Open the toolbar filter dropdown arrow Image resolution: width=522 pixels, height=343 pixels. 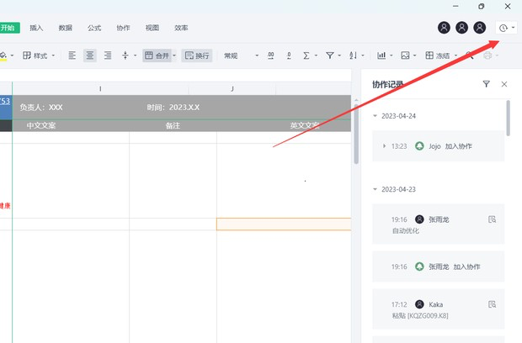click(339, 55)
